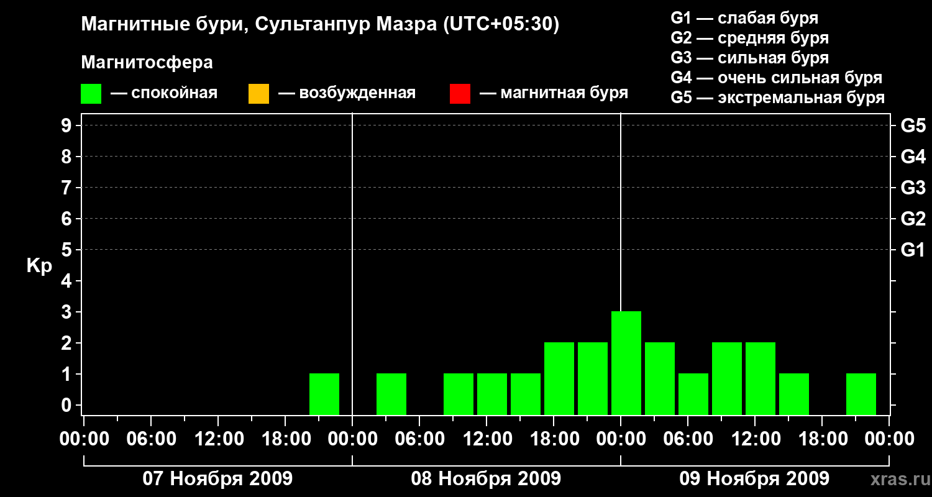The width and height of the screenshot is (932, 497).
Task: Click the 'G3 — сильная буря' legend line
Action: (x=749, y=58)
